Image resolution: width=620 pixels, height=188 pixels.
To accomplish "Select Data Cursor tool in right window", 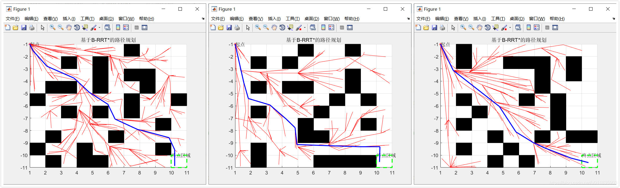I will 496,27.
